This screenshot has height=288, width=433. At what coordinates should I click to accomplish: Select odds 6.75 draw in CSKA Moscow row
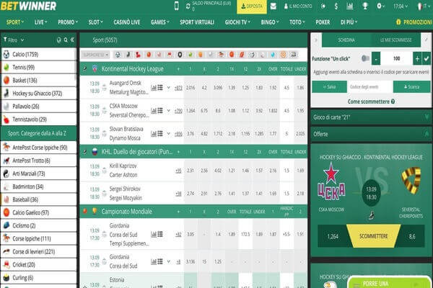pyautogui.click(x=204, y=110)
